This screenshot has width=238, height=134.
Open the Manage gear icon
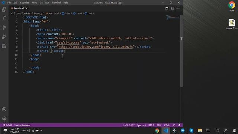pyautogui.click(x=4, y=118)
